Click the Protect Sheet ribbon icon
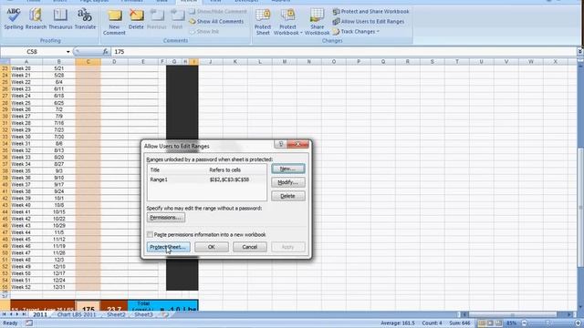The width and height of the screenshot is (584, 328). [x=263, y=22]
